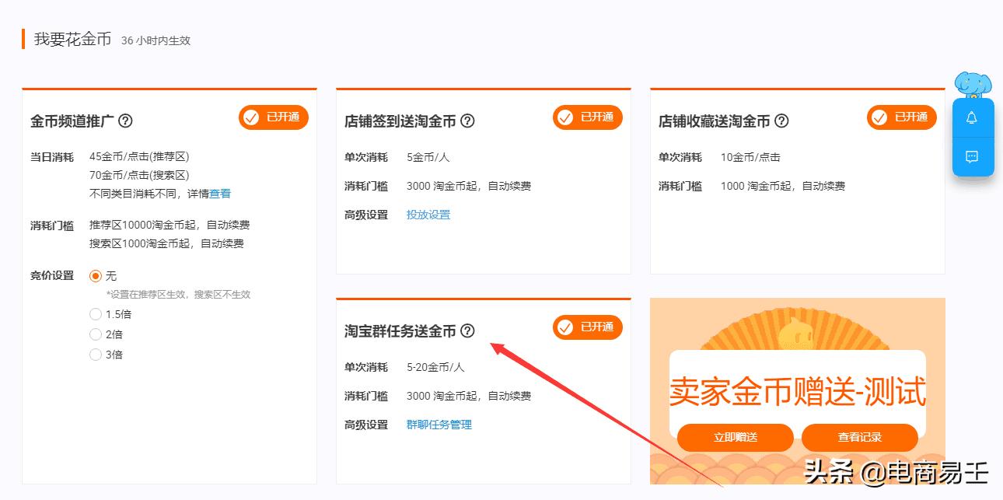Click the elephant mascot above the sidebar
1003x500 pixels.
coord(973,83)
